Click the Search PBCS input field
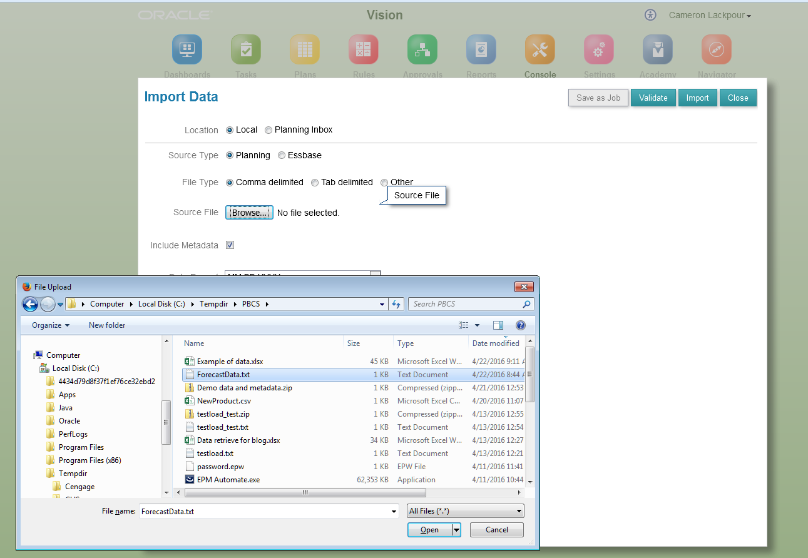Viewport: 808px width, 558px height. [466, 304]
